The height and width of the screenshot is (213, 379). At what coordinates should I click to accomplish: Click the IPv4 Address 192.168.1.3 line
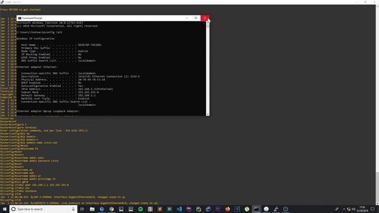coord(67,89)
